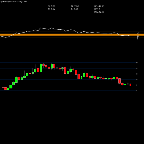The height and width of the screenshot is (144, 144).
Task: Click the "OH: 0" value
Action: [x=97, y=9]
